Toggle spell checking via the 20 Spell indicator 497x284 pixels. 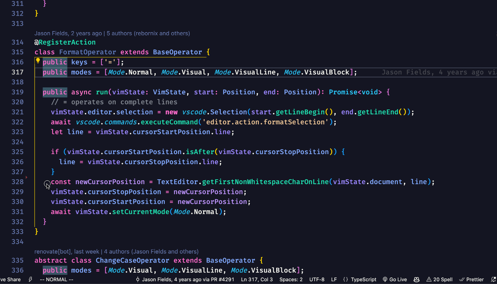click(x=439, y=280)
